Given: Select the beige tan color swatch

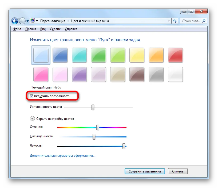Looking at the screenshot, I should 118,74.
